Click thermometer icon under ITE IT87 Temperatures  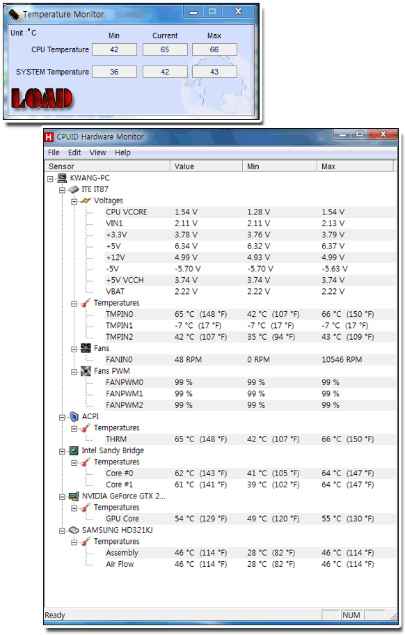[86, 303]
